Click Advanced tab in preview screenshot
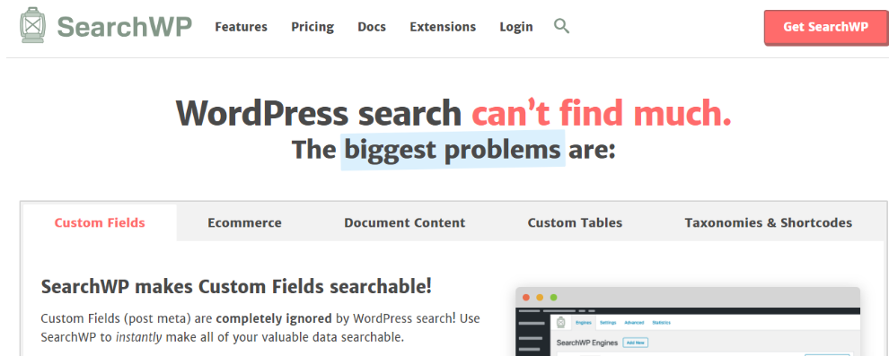 point(634,323)
